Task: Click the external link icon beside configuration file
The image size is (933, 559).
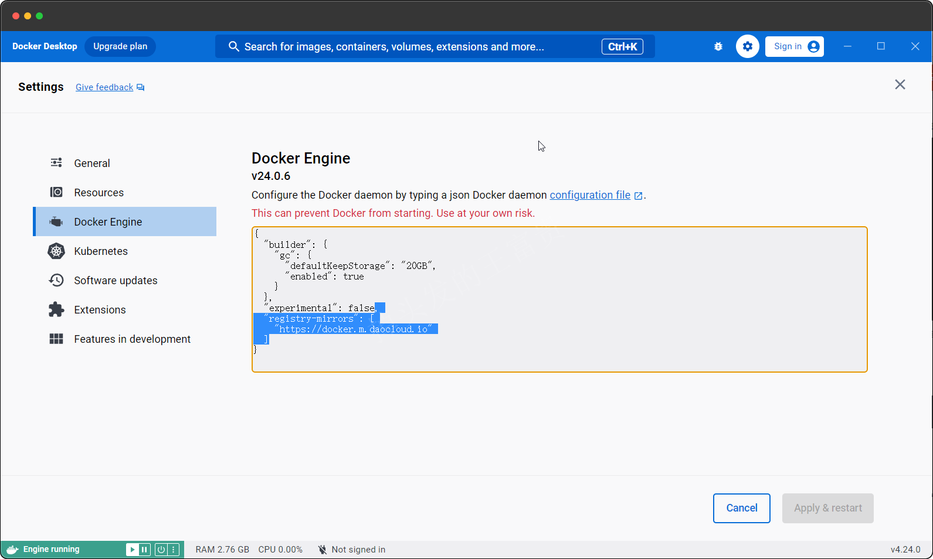Action: pyautogui.click(x=639, y=196)
